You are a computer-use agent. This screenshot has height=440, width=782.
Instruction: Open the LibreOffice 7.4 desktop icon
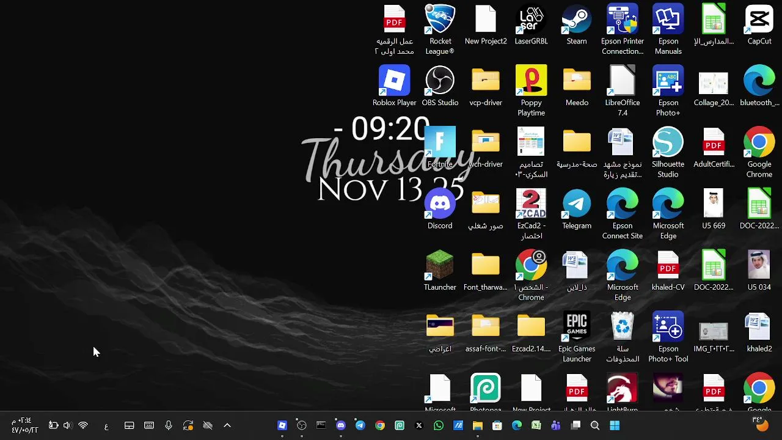(623, 90)
